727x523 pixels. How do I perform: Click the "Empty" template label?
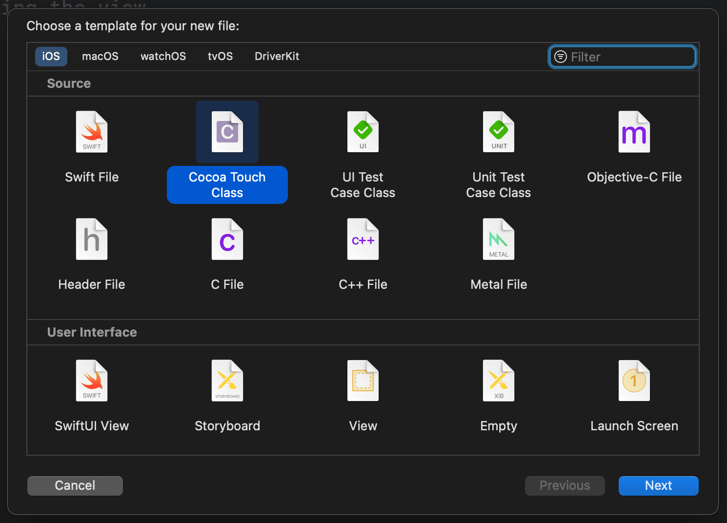499,426
